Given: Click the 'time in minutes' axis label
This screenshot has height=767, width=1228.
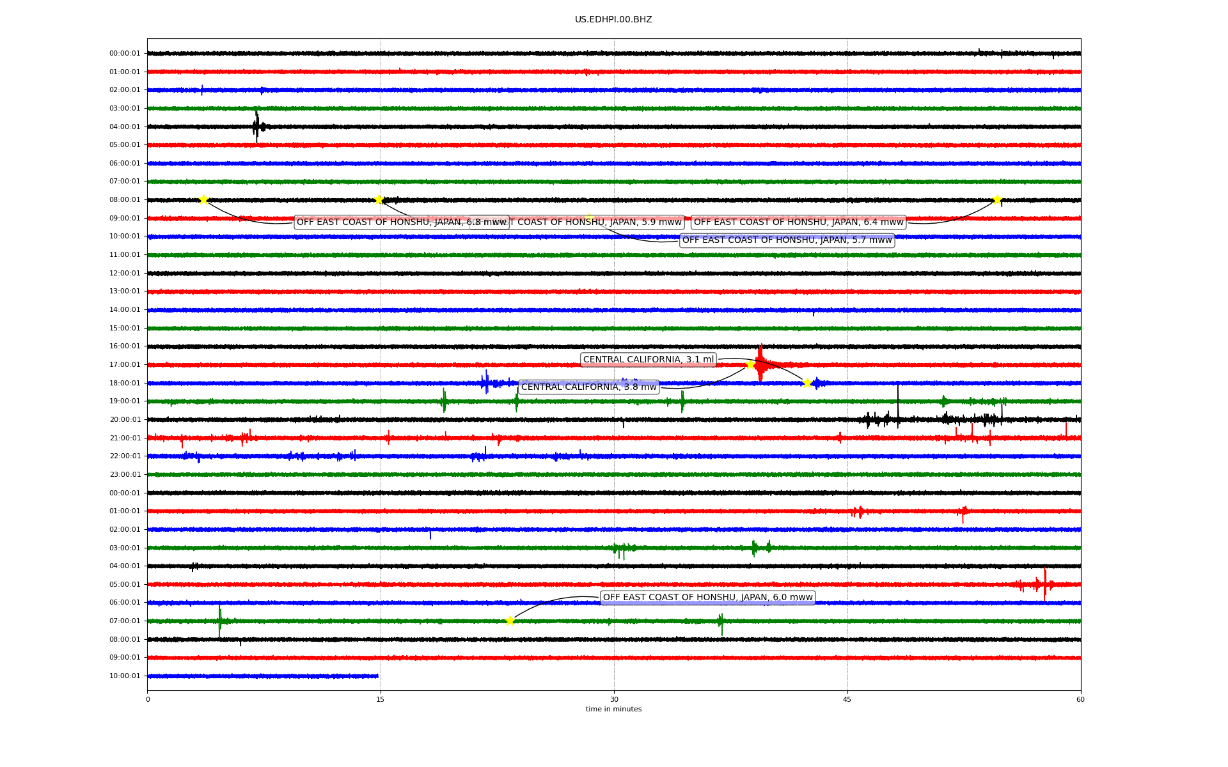Looking at the screenshot, I should pos(613,709).
